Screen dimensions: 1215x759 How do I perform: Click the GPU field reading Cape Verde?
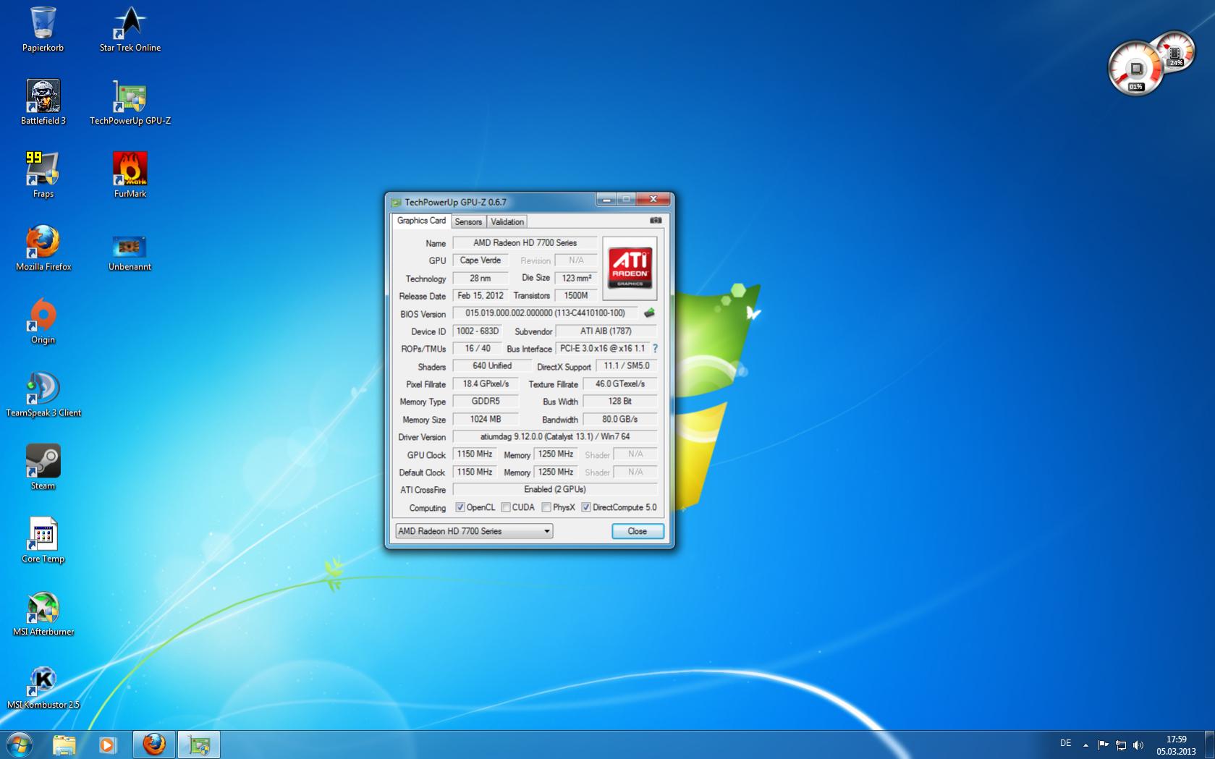click(x=481, y=260)
